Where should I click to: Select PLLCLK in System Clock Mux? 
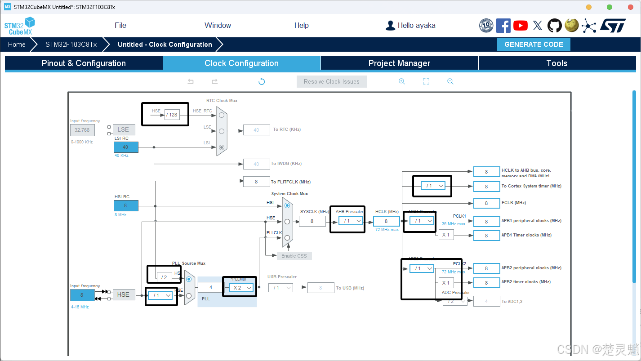click(x=287, y=237)
